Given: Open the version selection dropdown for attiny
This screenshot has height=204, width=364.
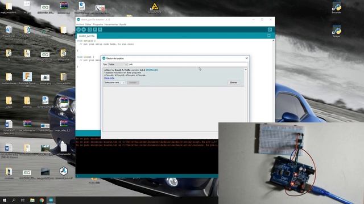Looking at the screenshot, I should [x=115, y=83].
